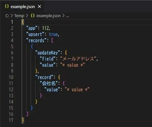152x127 pixels.
Task: Click the JSON file icon in tab
Action: 7,6
